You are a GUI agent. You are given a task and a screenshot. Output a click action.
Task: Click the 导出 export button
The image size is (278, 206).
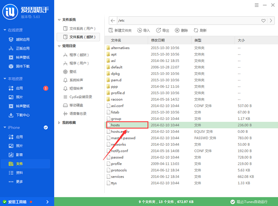click(163, 31)
